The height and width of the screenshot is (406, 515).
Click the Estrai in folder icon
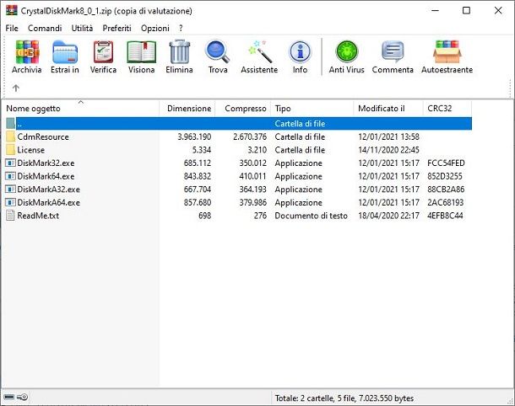point(65,51)
